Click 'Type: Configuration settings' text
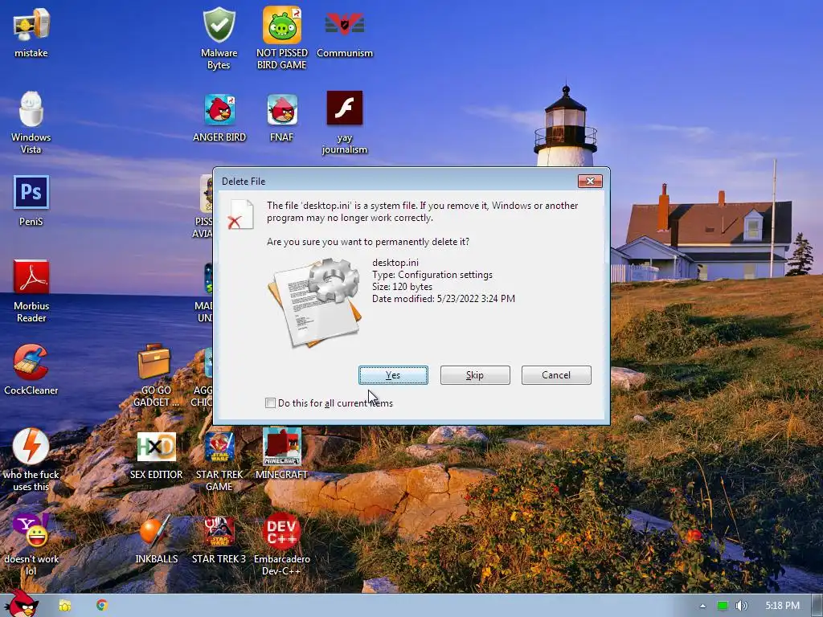This screenshot has width=823, height=617. click(432, 275)
